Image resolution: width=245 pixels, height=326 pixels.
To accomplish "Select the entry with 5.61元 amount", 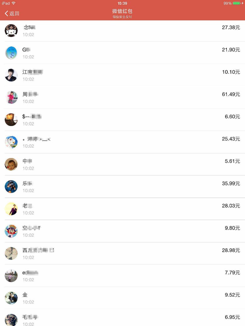I will click(122, 164).
